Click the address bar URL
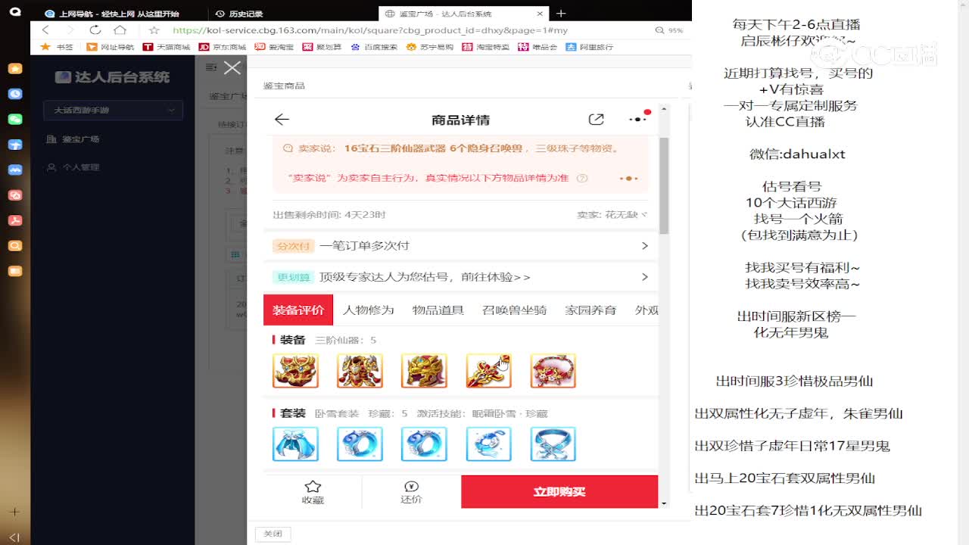This screenshot has width=969, height=545. click(370, 30)
